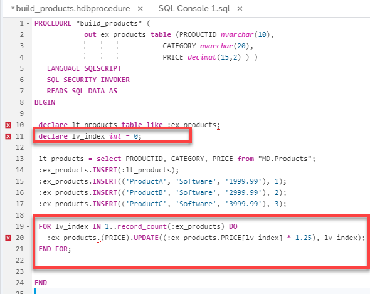Click line number 13 in the gutter
The image size is (370, 294).
pos(20,159)
